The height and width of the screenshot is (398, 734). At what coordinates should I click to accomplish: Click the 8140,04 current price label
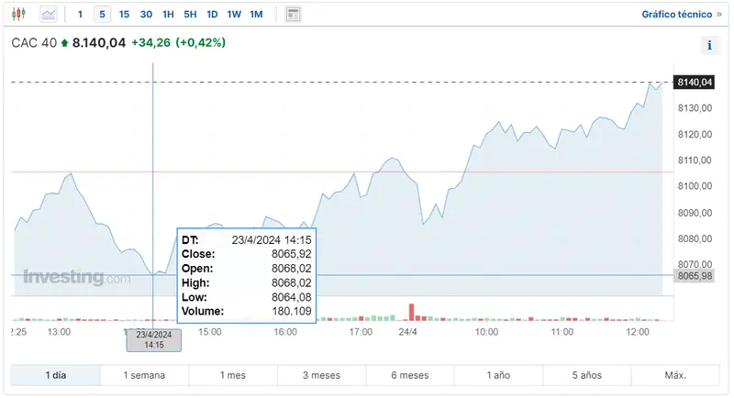pyautogui.click(x=694, y=83)
